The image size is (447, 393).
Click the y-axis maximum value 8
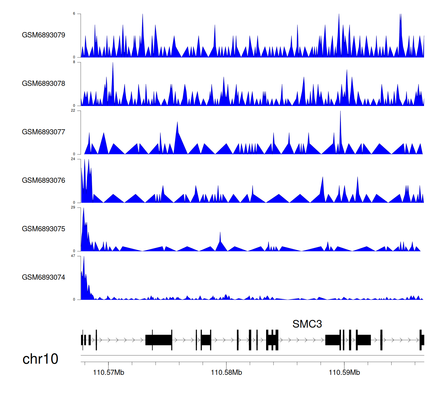(74, 62)
